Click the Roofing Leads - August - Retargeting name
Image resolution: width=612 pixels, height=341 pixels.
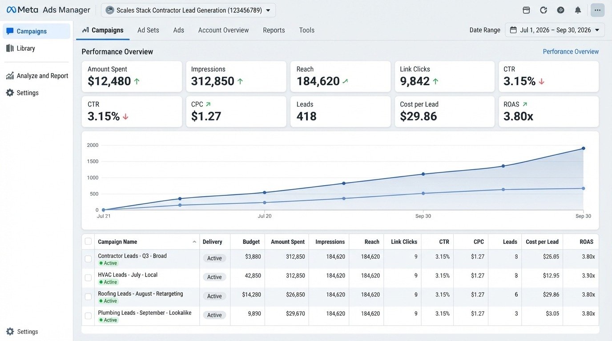click(140, 293)
